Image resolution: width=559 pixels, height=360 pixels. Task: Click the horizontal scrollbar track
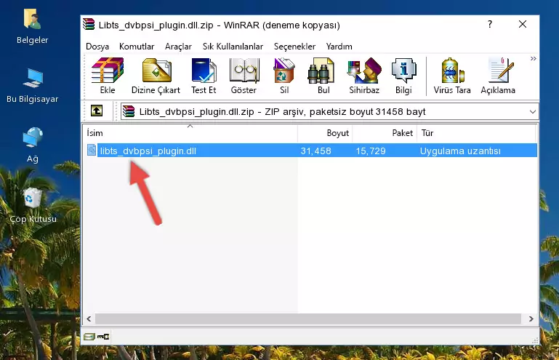(308, 319)
